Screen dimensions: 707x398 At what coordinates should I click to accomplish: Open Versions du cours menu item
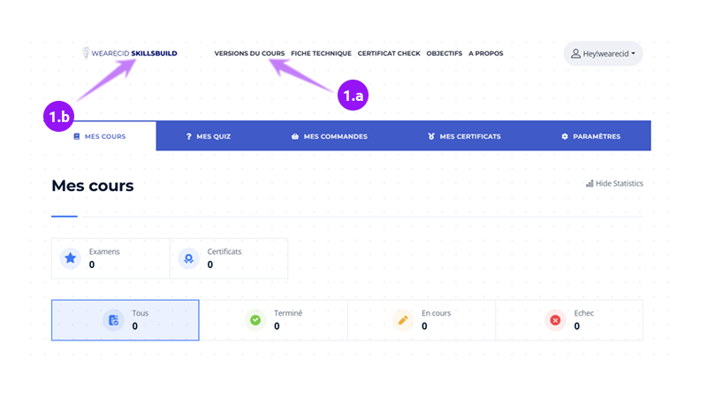[249, 53]
